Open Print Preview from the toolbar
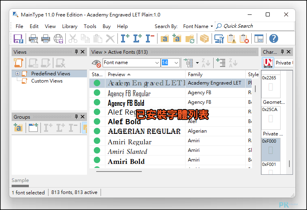The image size is (307, 210). point(33,38)
